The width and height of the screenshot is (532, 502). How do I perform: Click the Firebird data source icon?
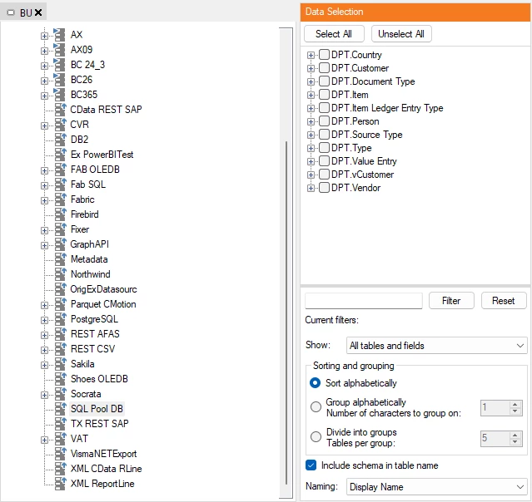point(61,214)
